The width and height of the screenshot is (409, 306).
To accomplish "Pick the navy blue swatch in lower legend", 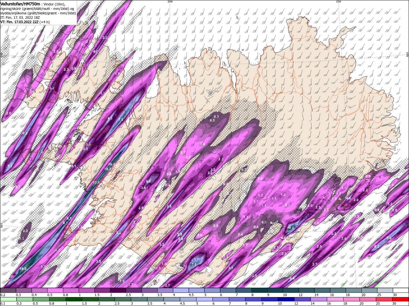I will tap(286, 299).
